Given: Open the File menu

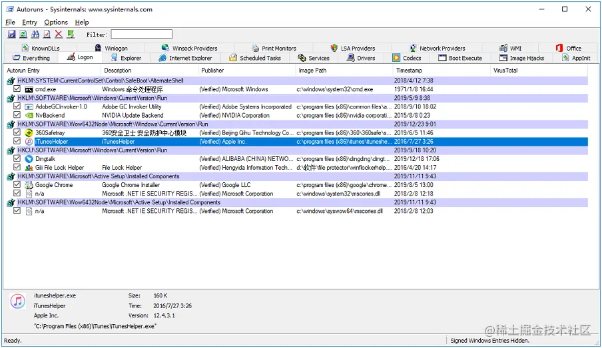Looking at the screenshot, I should click(x=10, y=22).
